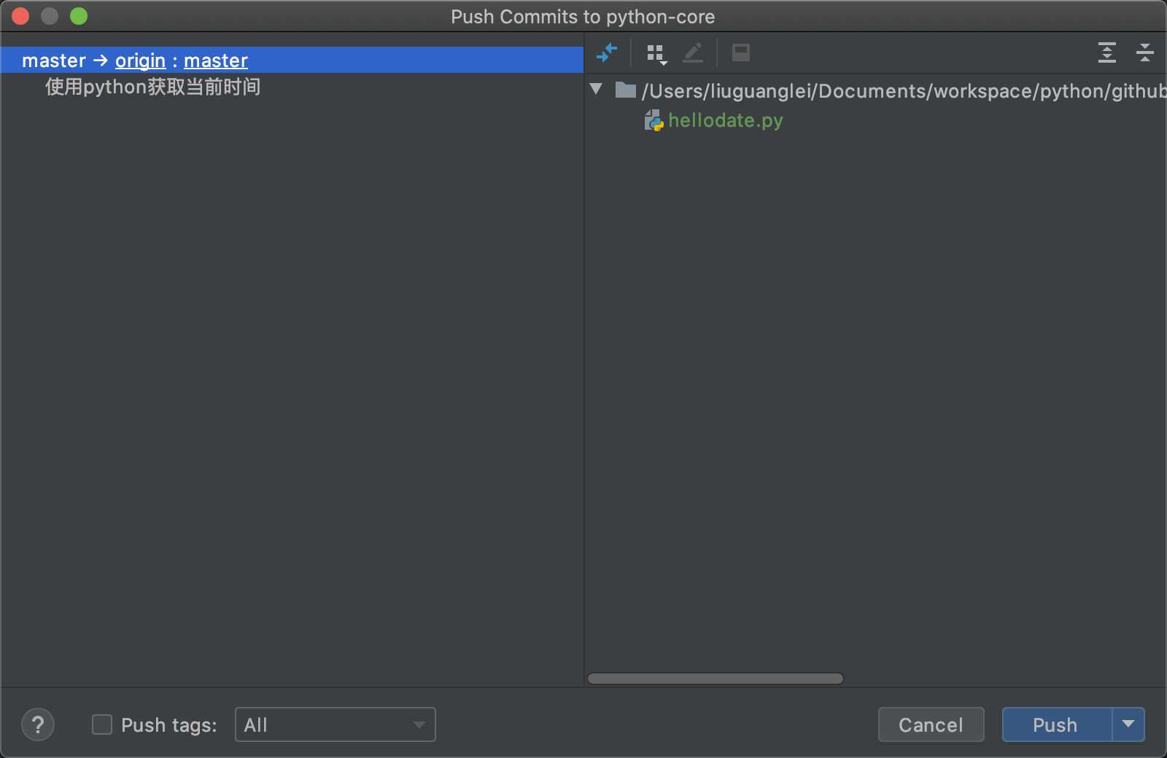Click the Collapse All icon
The width and height of the screenshot is (1167, 758).
click(x=1145, y=52)
